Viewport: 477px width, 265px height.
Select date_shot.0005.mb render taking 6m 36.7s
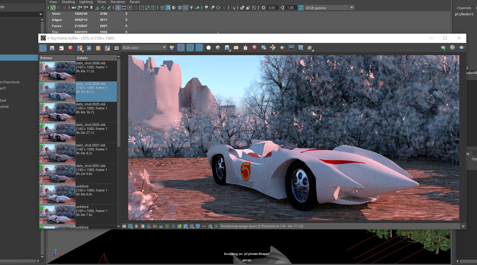(x=78, y=112)
